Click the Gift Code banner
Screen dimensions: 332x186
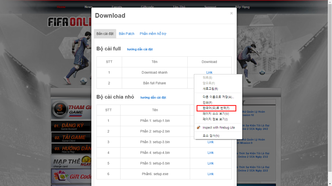point(71,176)
